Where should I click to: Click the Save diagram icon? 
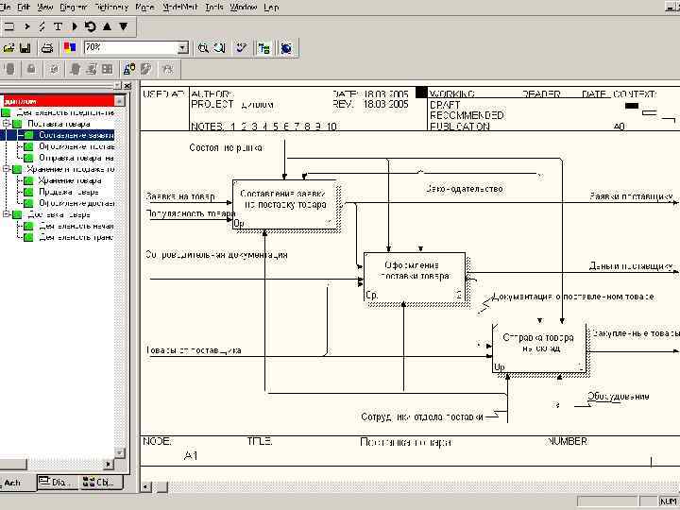point(25,47)
